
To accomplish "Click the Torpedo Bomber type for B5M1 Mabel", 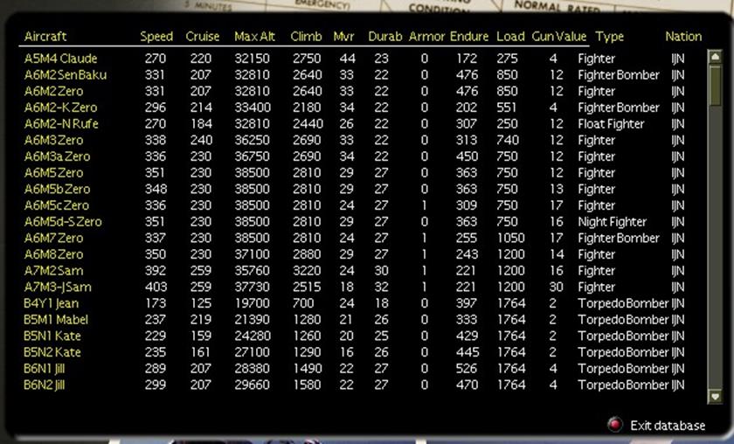I will [623, 320].
